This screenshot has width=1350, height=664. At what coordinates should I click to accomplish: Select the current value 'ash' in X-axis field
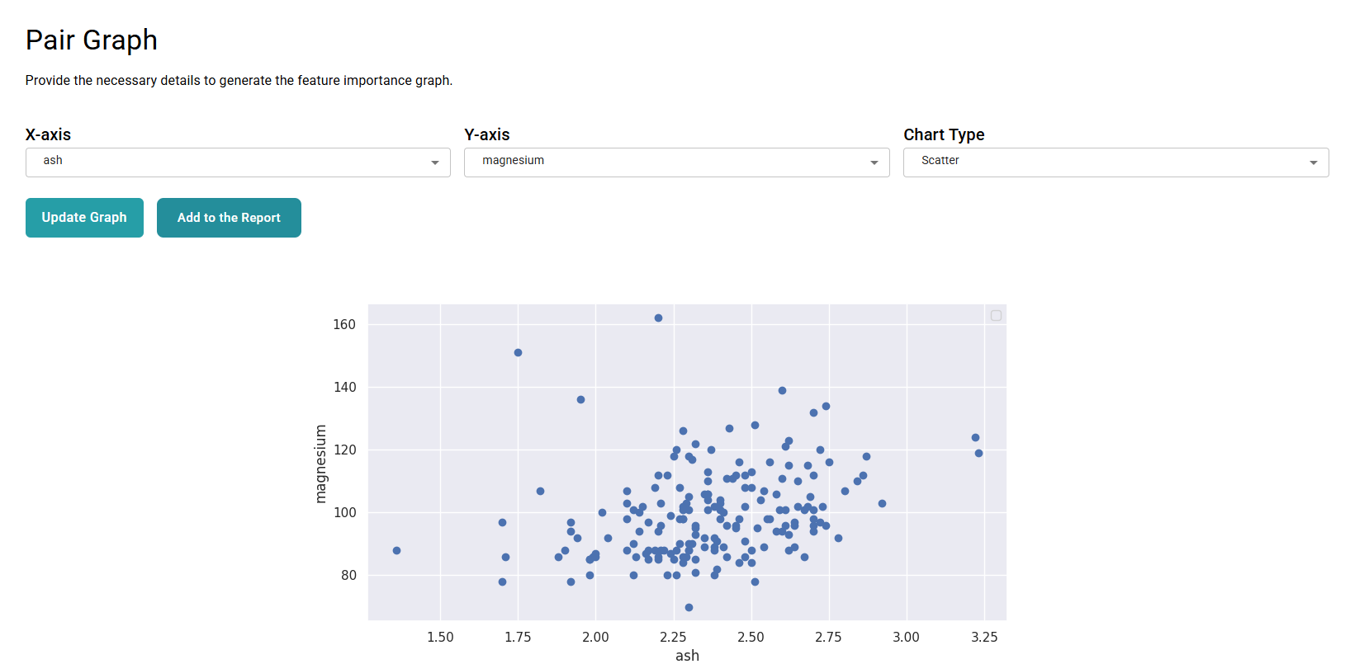pyautogui.click(x=53, y=160)
